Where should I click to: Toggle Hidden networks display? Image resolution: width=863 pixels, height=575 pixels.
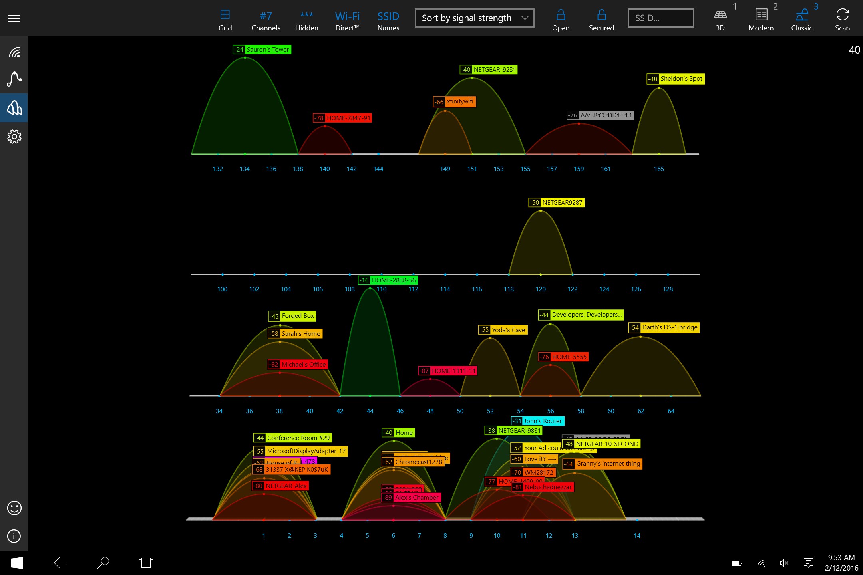(306, 20)
